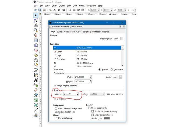The image size is (169, 127).
Task: Open the Display units dropdown
Action: pyautogui.click(x=118, y=39)
